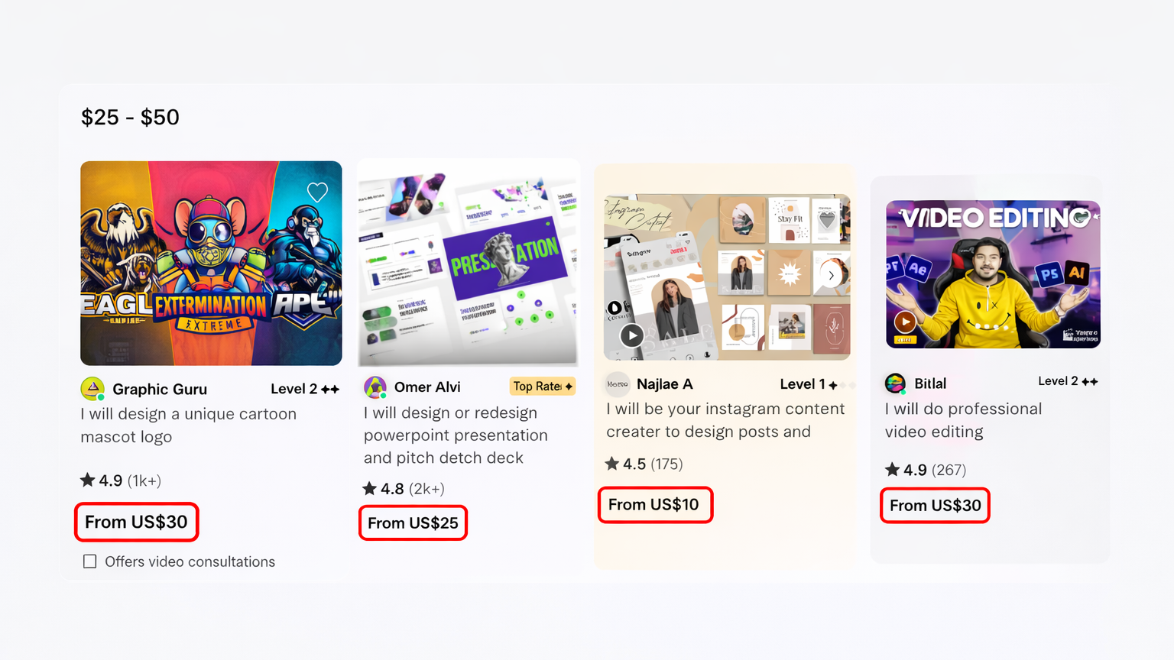This screenshot has height=660, width=1174.
Task: Click Bitlal's profile avatar
Action: 895,383
